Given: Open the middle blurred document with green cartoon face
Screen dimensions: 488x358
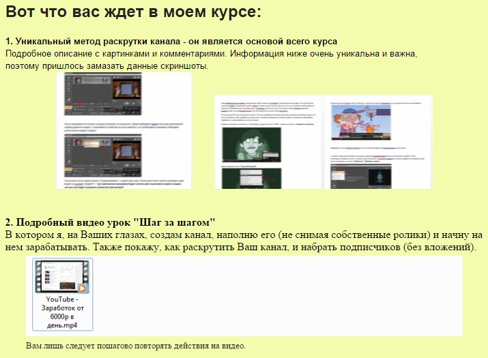Looking at the screenshot, I should click(x=268, y=142).
